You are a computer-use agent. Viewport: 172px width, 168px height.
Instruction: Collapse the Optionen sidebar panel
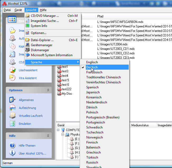(x=48, y=90)
